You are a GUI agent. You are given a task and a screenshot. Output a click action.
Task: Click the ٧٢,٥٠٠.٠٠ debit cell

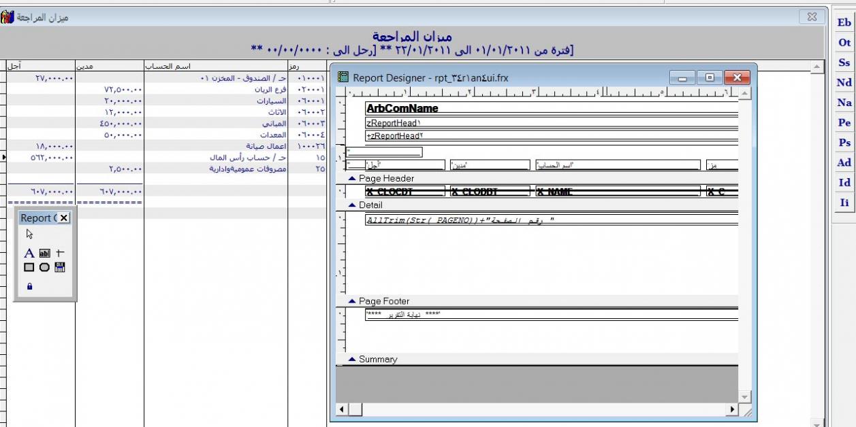coord(110,90)
